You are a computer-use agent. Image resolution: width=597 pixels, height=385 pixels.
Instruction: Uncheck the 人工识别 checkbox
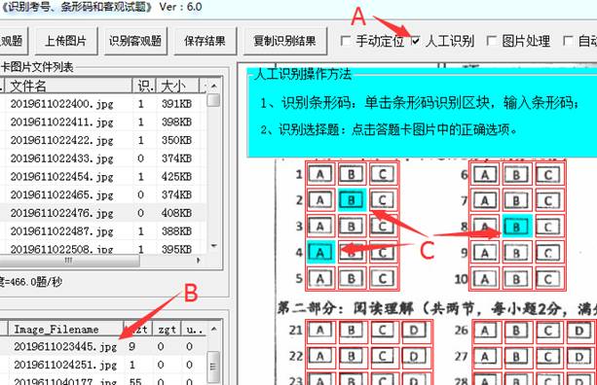416,41
